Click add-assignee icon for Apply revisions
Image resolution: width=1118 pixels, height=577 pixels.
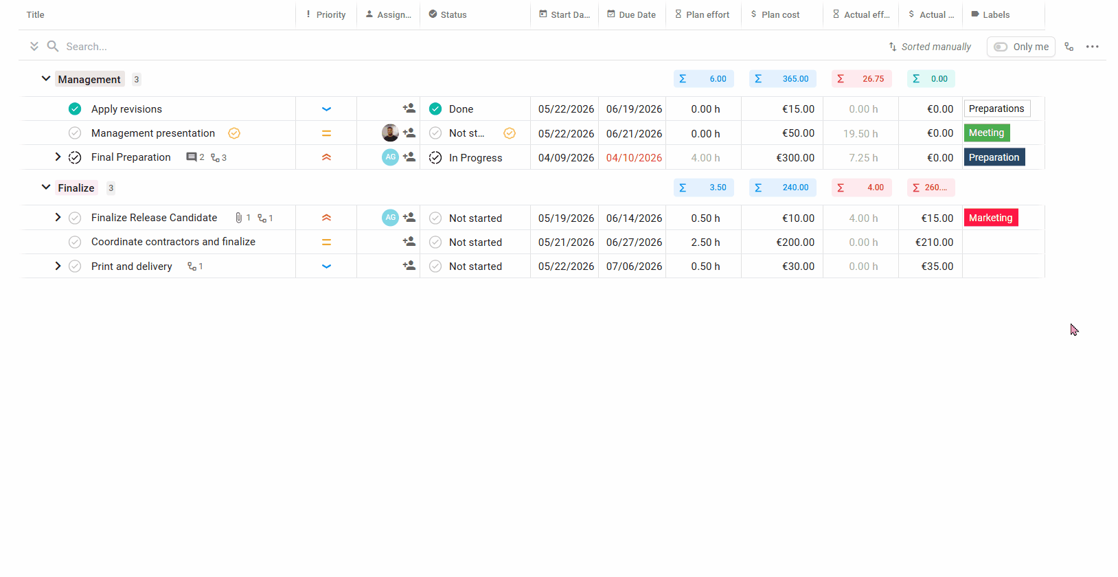coord(409,109)
